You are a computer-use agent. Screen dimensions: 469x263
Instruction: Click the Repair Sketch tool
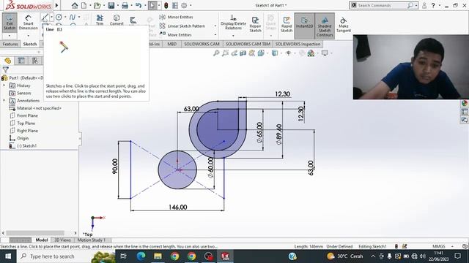pyautogui.click(x=255, y=24)
